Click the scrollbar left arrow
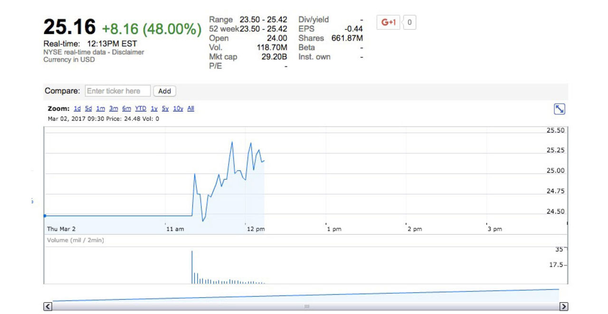 48,306
